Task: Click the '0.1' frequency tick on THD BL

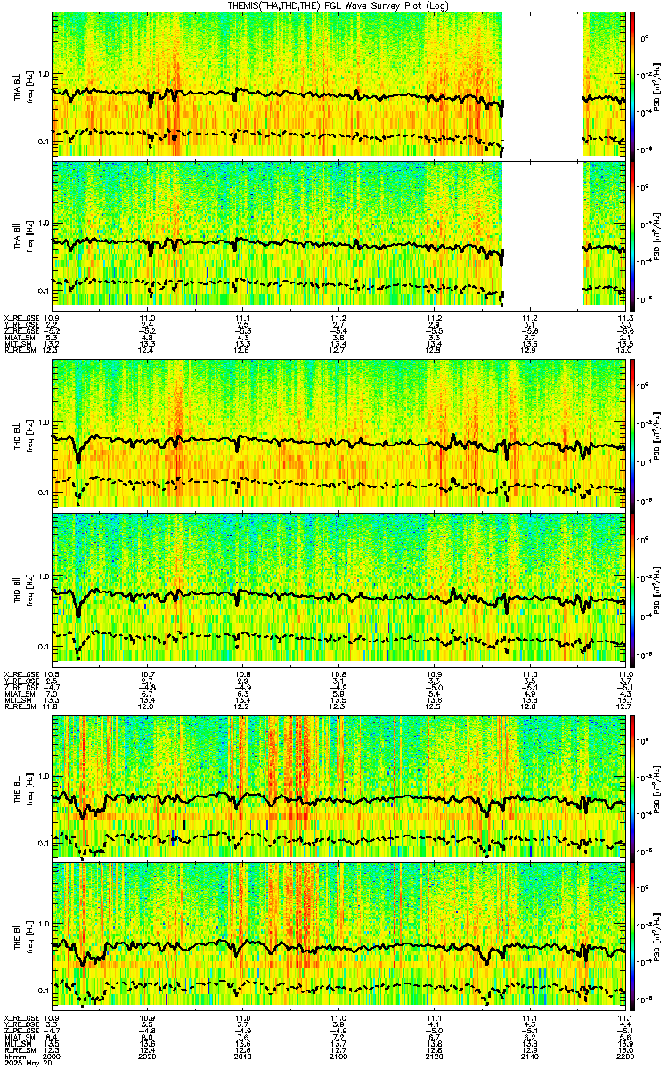Action: 43,491
